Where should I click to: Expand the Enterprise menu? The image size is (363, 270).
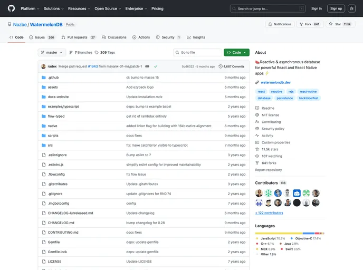tap(136, 8)
